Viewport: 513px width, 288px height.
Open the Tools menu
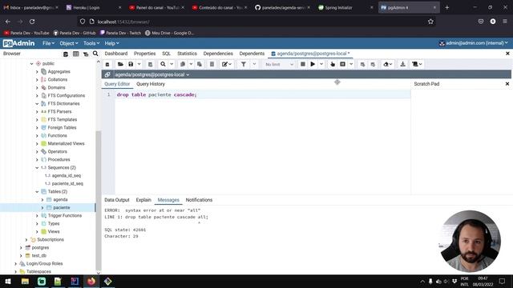pyautogui.click(x=91, y=43)
